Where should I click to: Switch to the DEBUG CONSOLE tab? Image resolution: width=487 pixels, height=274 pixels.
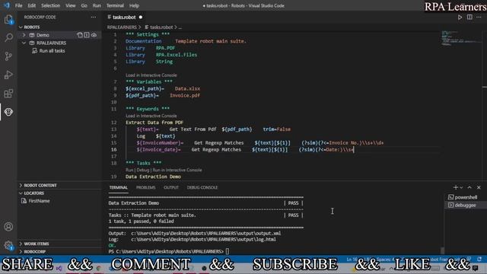tap(202, 188)
